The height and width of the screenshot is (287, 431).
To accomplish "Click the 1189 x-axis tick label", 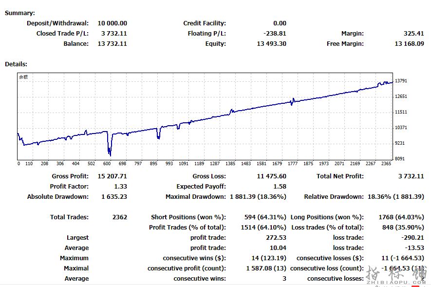I will 199,163.
